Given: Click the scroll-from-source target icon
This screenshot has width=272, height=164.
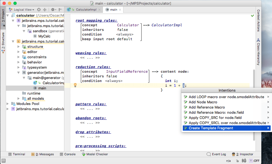Looking at the screenshot, I should (39, 10).
